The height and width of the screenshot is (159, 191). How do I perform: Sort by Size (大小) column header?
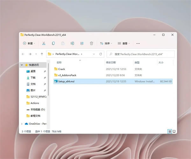[161, 63]
